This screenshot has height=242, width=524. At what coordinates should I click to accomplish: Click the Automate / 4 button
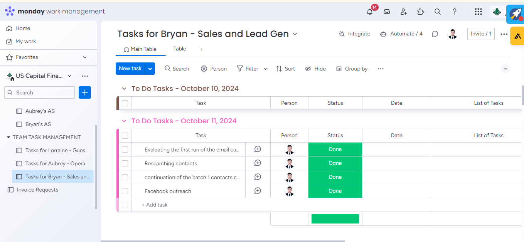pos(401,34)
